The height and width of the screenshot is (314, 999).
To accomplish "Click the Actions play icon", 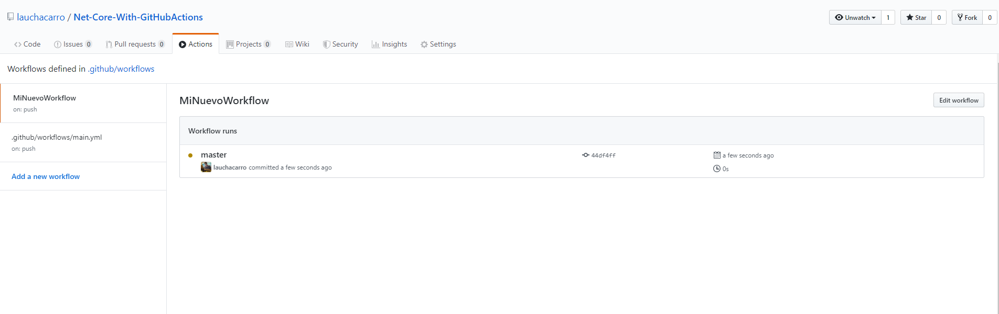I will tap(182, 44).
